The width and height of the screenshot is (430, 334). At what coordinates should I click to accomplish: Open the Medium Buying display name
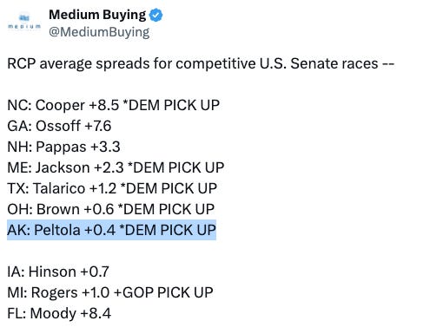coord(97,15)
